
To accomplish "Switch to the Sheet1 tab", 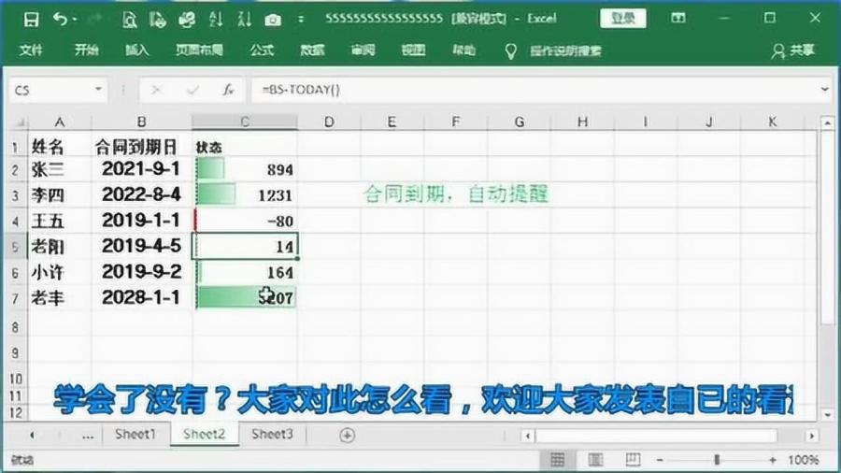I will [x=135, y=434].
